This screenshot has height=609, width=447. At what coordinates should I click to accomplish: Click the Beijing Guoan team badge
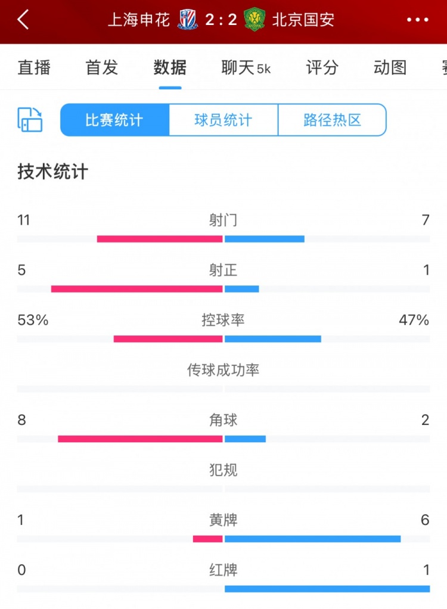click(x=255, y=18)
